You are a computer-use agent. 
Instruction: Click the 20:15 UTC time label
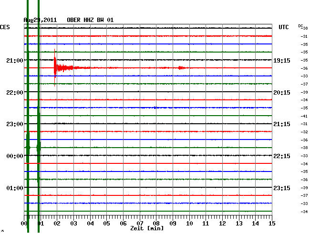pyautogui.click(x=282, y=93)
